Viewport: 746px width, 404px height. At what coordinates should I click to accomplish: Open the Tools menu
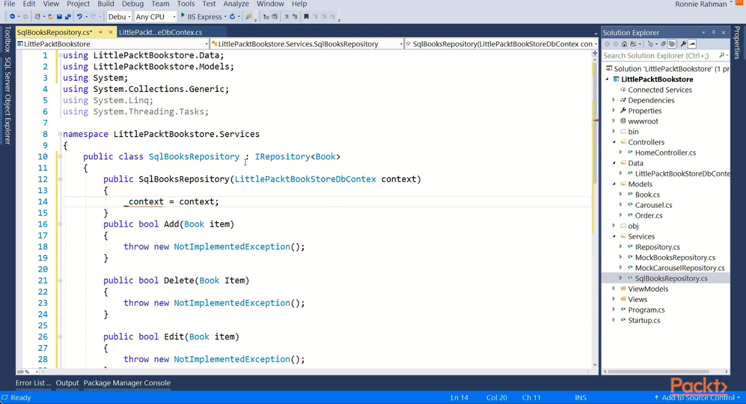186,4
